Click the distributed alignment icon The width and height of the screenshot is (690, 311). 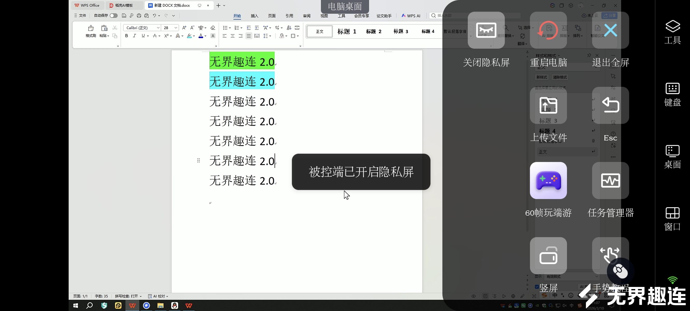pyautogui.click(x=257, y=36)
